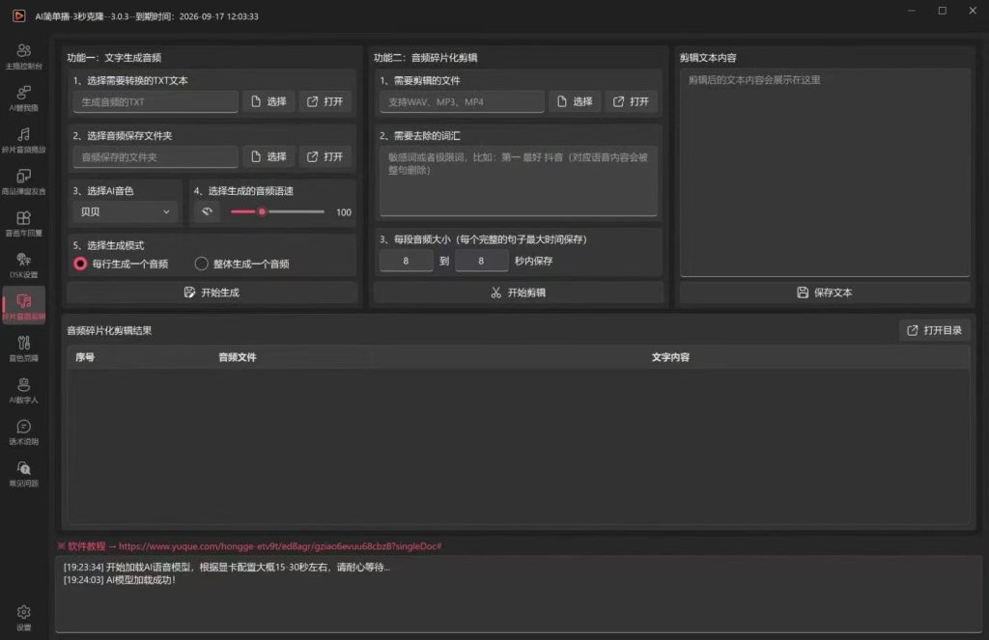Select the highlighted 碎片音频剪辑 sidebar item
The image size is (989, 640).
(x=23, y=306)
